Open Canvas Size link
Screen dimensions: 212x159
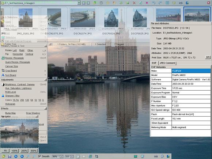(11, 66)
